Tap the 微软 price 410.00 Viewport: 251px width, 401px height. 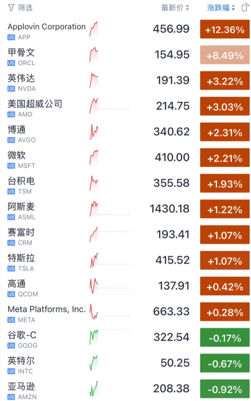[172, 157]
